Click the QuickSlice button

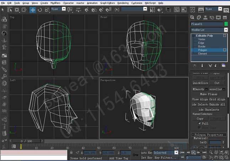click(200, 83)
